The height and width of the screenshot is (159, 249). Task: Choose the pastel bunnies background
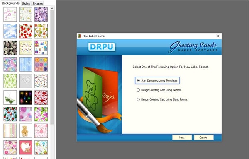41,147
